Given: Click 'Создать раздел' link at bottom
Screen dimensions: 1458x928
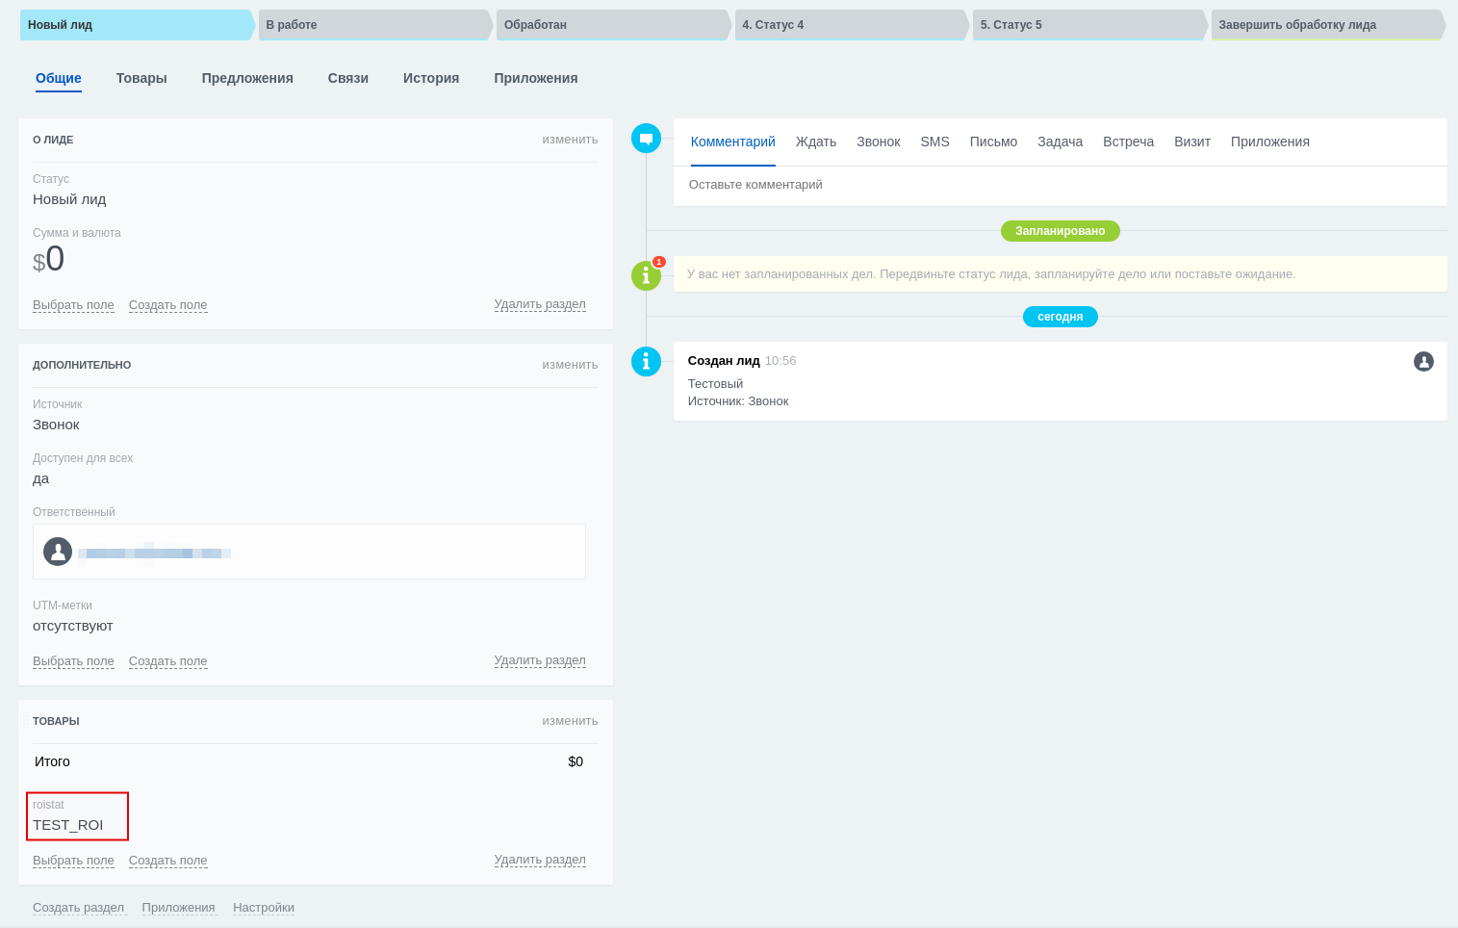Looking at the screenshot, I should point(78,908).
